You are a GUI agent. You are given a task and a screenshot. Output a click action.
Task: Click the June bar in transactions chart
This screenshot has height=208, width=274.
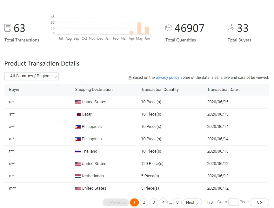click(147, 30)
